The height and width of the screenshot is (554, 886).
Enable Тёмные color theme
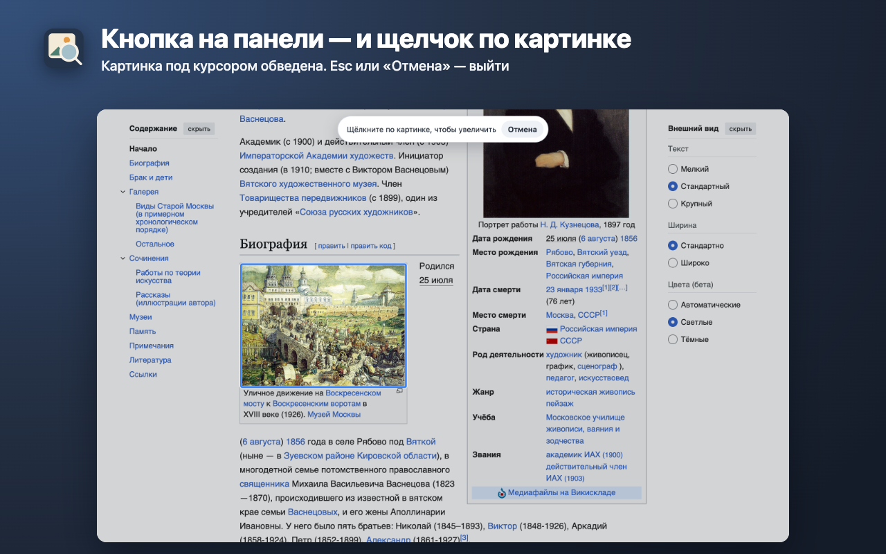tap(672, 339)
